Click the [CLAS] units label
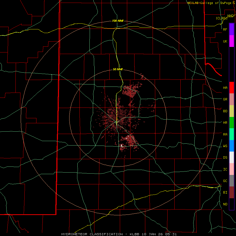This screenshot has width=236, height=236. tap(222, 18)
